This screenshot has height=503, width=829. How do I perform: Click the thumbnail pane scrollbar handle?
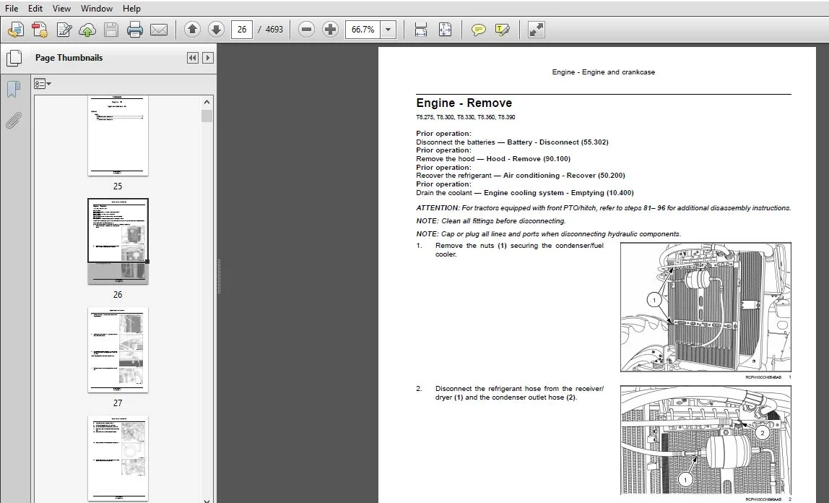[x=207, y=116]
